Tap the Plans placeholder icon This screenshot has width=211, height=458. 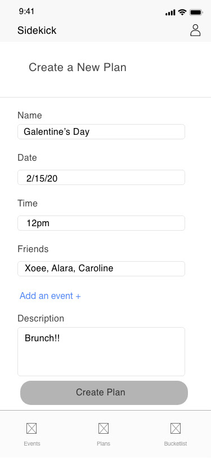[104, 429]
